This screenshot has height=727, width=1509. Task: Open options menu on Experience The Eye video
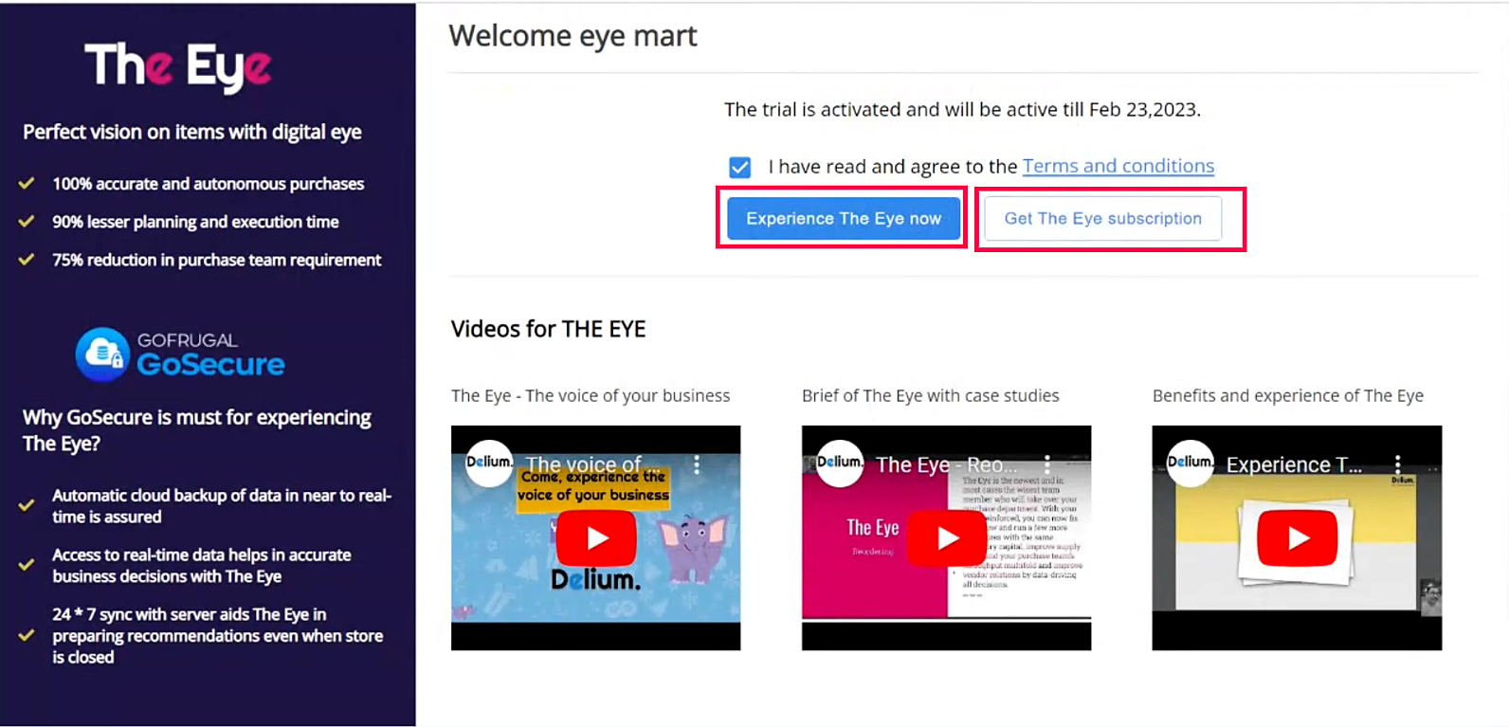(1398, 464)
